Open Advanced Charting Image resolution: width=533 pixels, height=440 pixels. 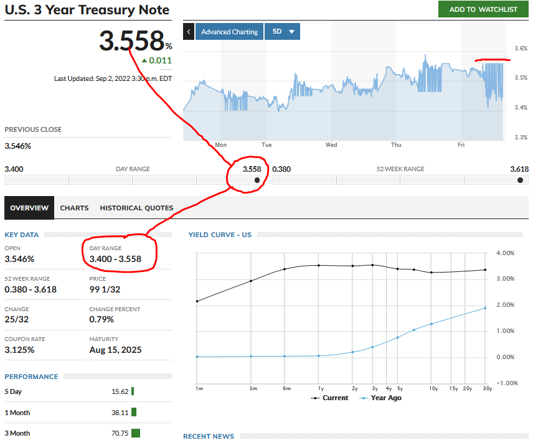pyautogui.click(x=229, y=32)
